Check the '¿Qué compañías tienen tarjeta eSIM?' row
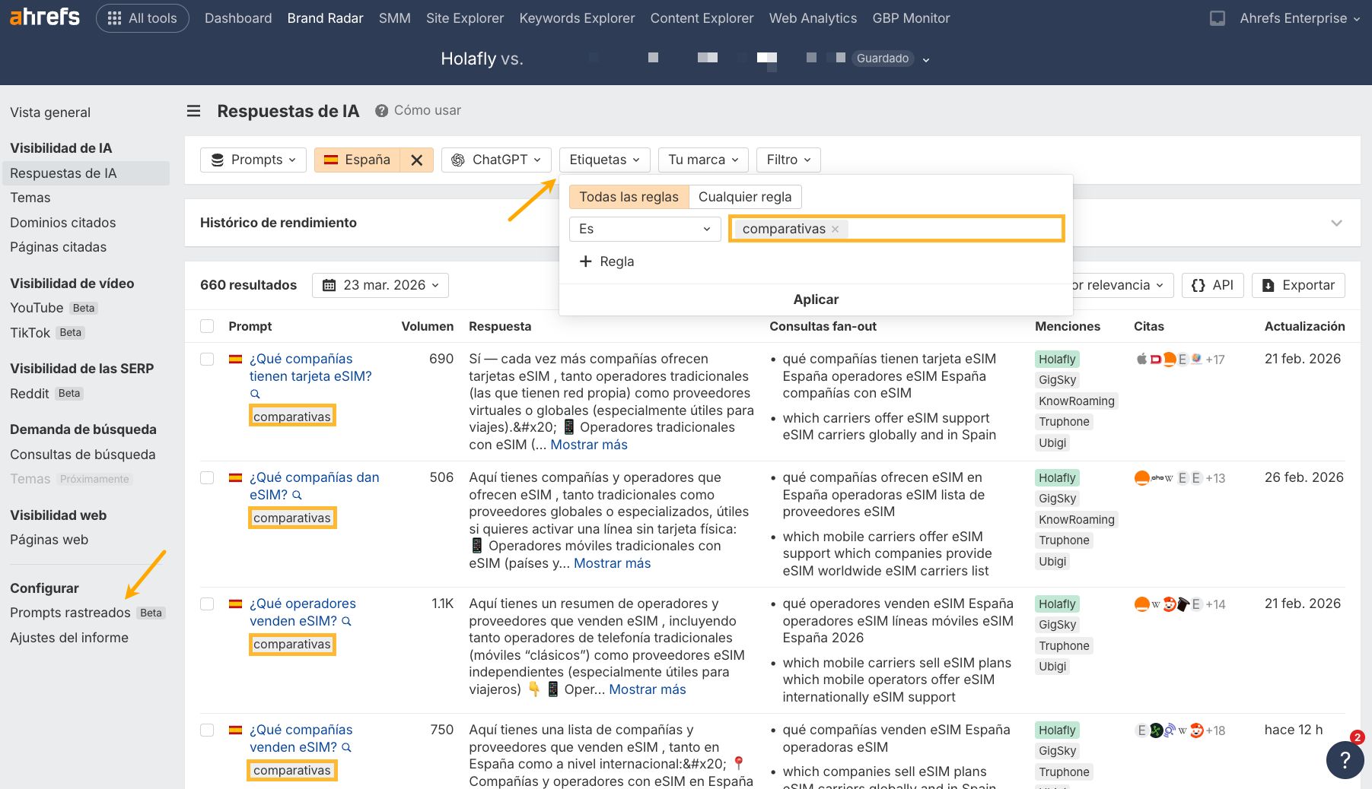This screenshot has width=1372, height=789. (x=207, y=359)
